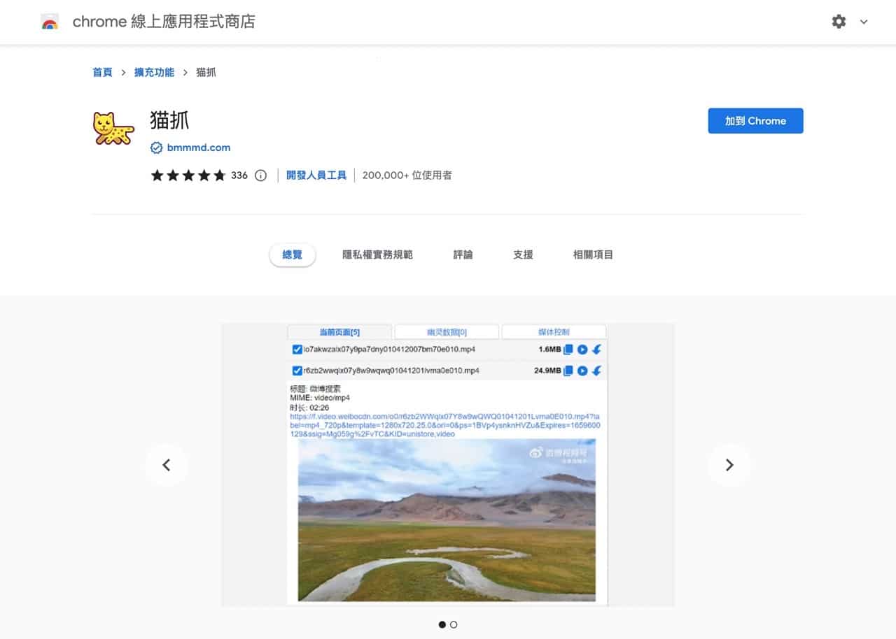Play the first mp4 file in the preview
The image size is (896, 639).
(582, 351)
